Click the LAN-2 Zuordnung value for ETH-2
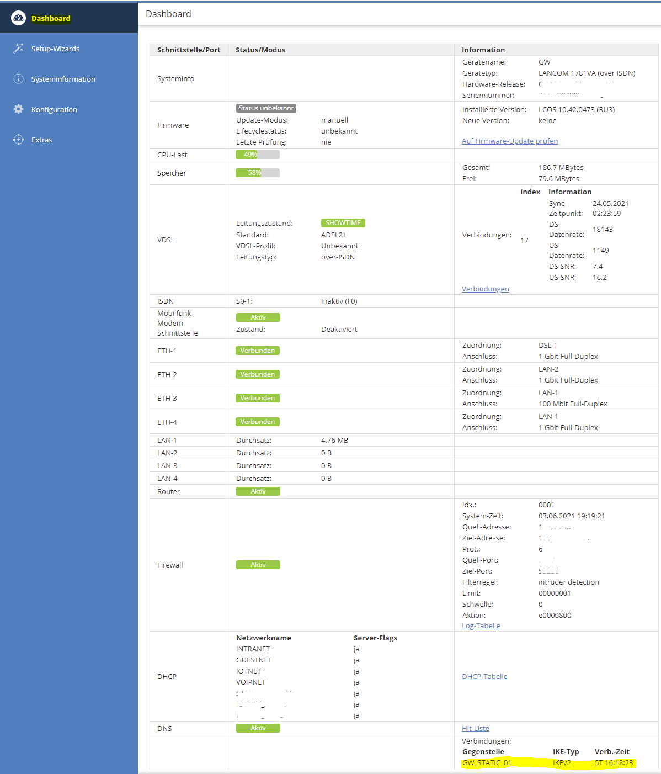Screen dimensions: 661x774 [548, 369]
